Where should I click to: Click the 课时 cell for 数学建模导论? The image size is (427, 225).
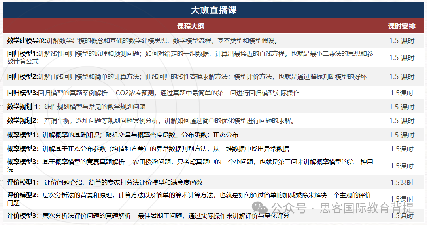pyautogui.click(x=401, y=41)
